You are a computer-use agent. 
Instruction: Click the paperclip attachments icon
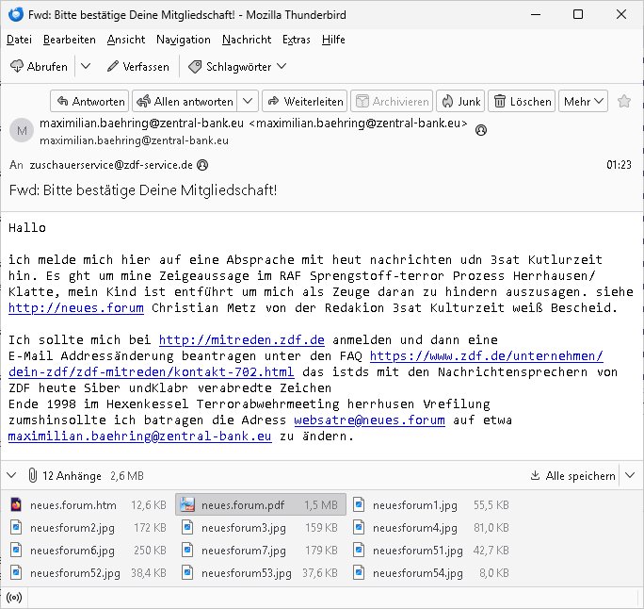(32, 475)
